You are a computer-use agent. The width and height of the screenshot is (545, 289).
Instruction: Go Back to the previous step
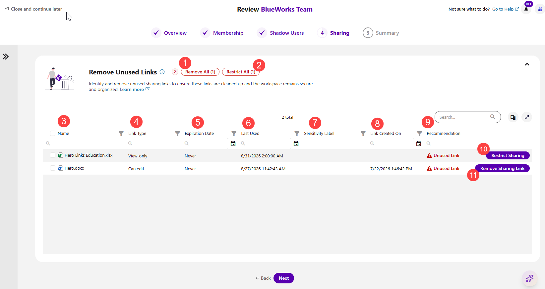(x=263, y=278)
